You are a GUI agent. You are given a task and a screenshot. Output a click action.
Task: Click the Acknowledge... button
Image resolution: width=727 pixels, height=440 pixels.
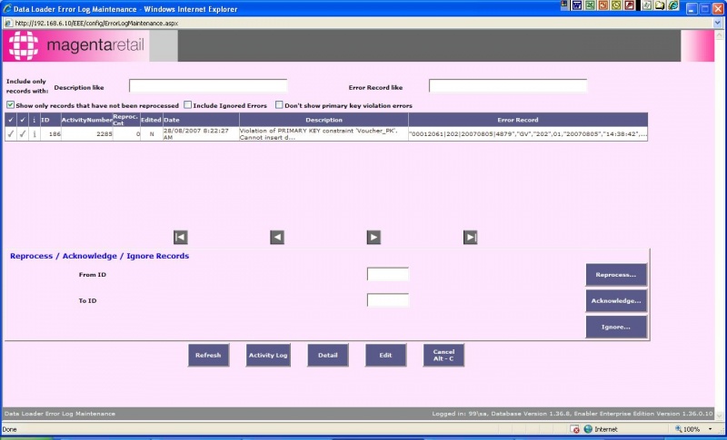(616, 300)
